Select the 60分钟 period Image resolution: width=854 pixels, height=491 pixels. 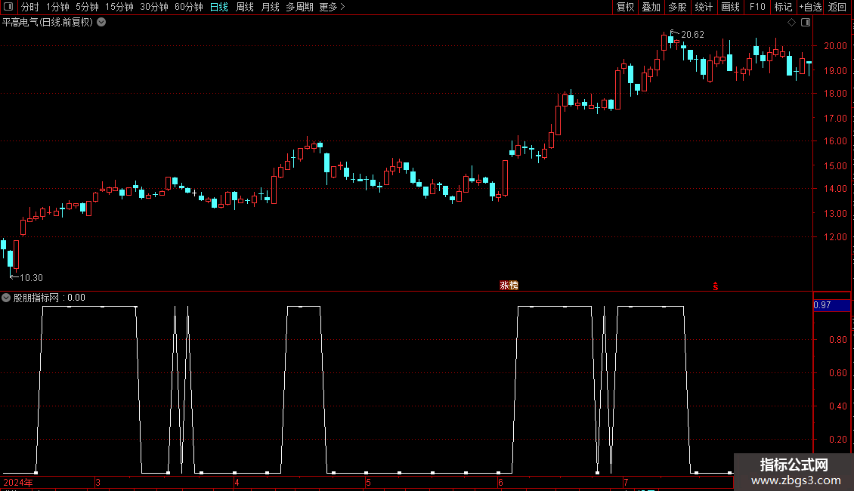189,7
